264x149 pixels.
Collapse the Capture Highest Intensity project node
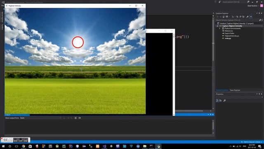coord(217,26)
